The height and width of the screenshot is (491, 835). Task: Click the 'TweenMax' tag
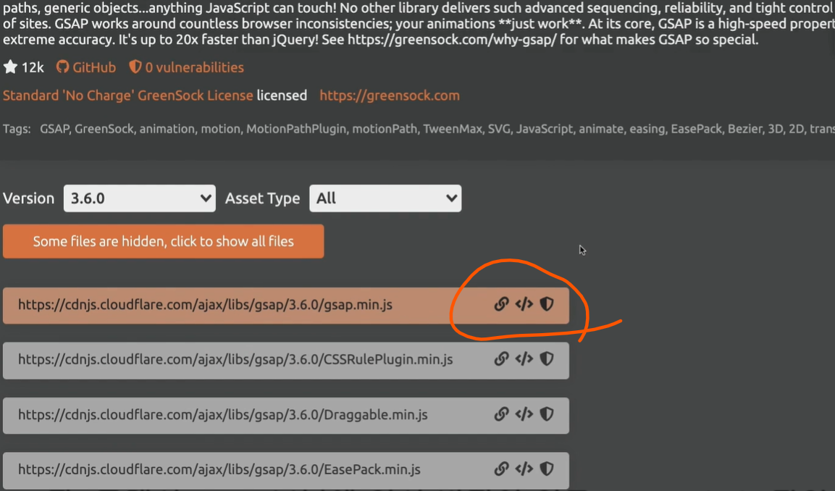[x=453, y=129]
